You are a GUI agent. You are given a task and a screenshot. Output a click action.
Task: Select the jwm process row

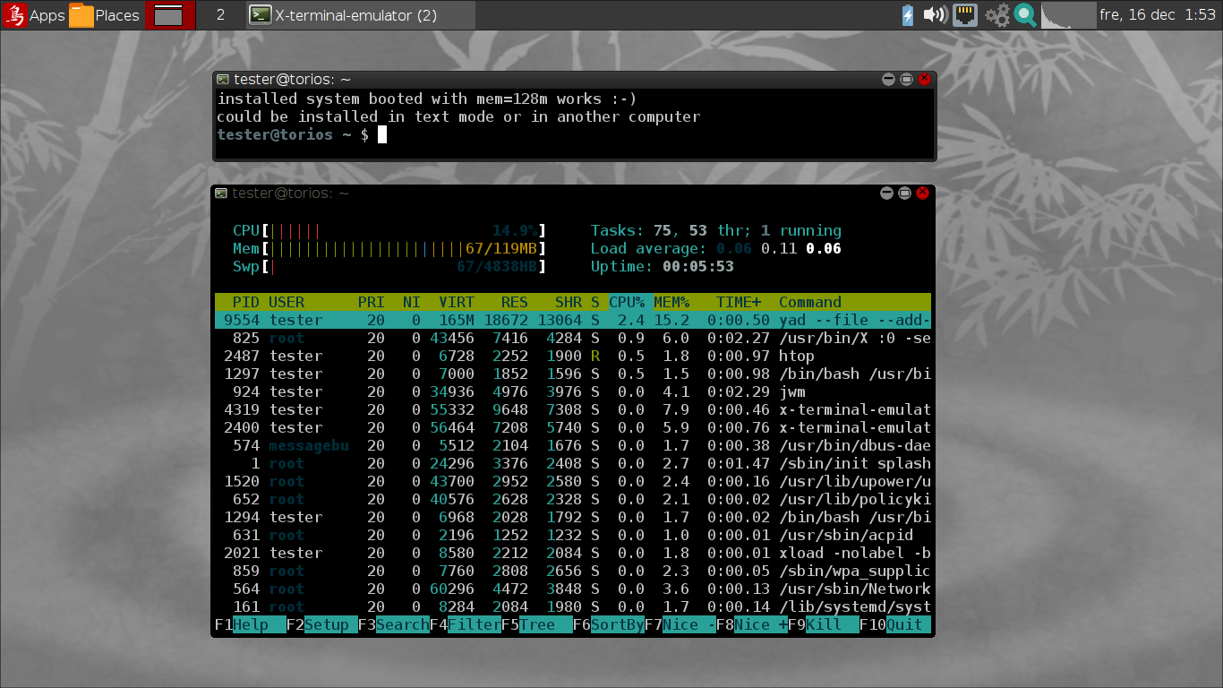pyautogui.click(x=573, y=392)
